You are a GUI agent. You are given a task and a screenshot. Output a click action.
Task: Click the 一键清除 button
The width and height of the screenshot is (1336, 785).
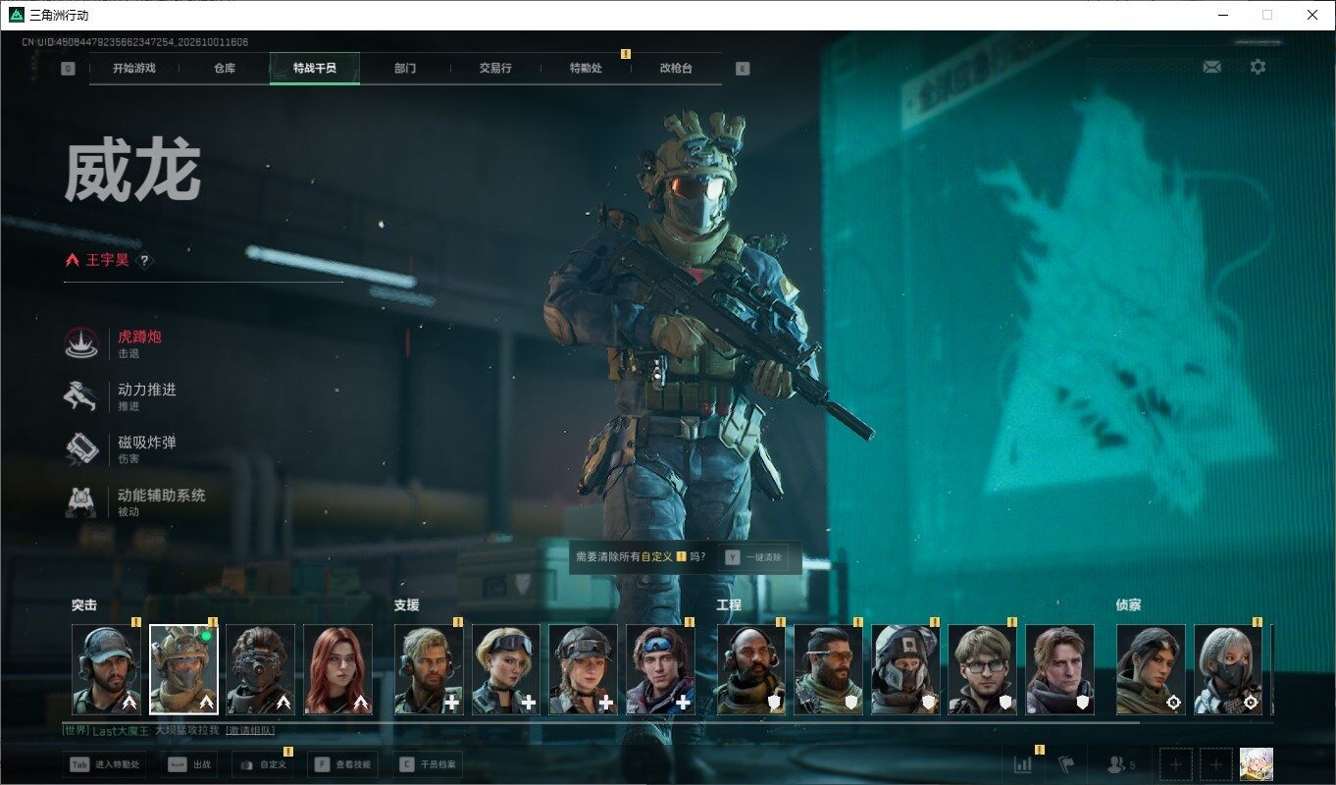click(753, 556)
